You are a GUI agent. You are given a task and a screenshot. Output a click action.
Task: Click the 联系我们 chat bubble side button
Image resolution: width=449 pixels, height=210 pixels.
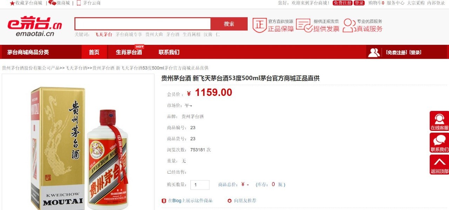point(439,143)
